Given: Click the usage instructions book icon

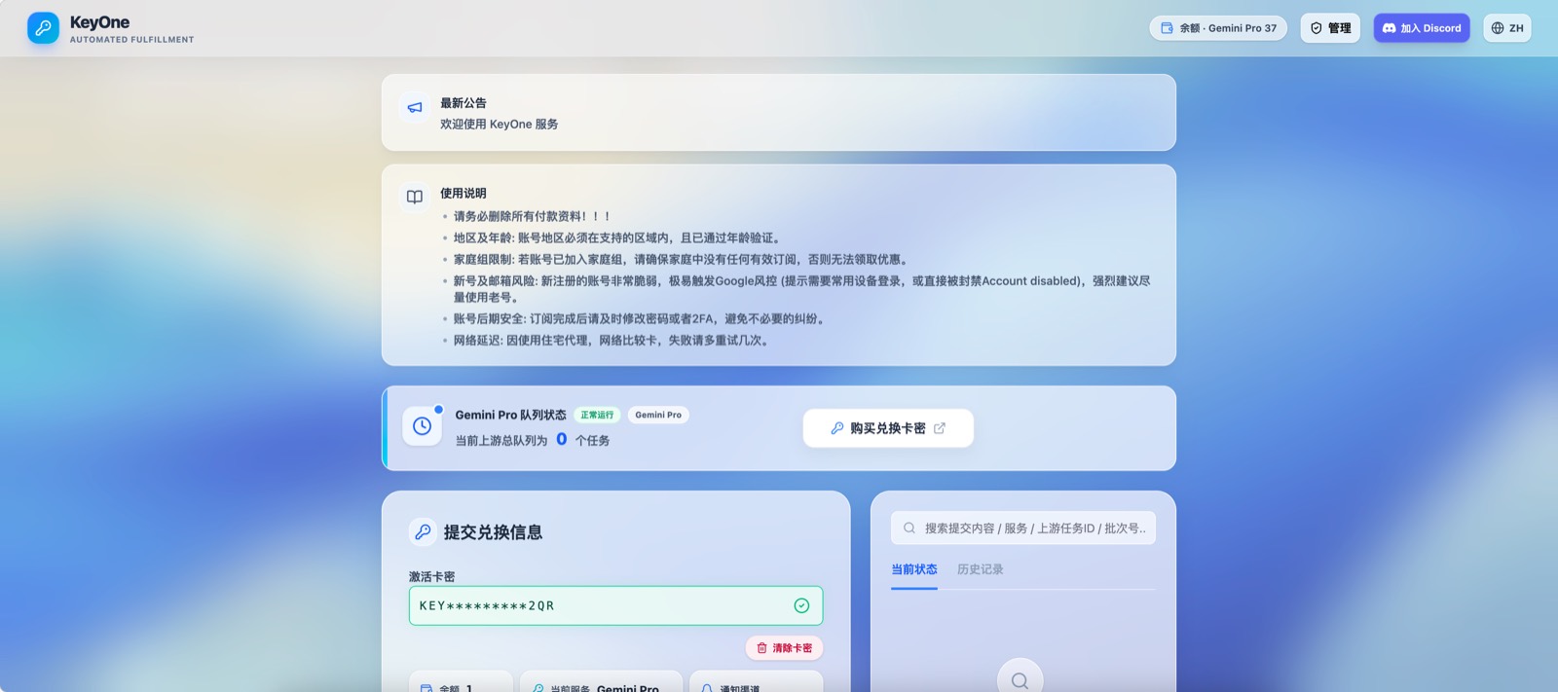Looking at the screenshot, I should pyautogui.click(x=415, y=197).
